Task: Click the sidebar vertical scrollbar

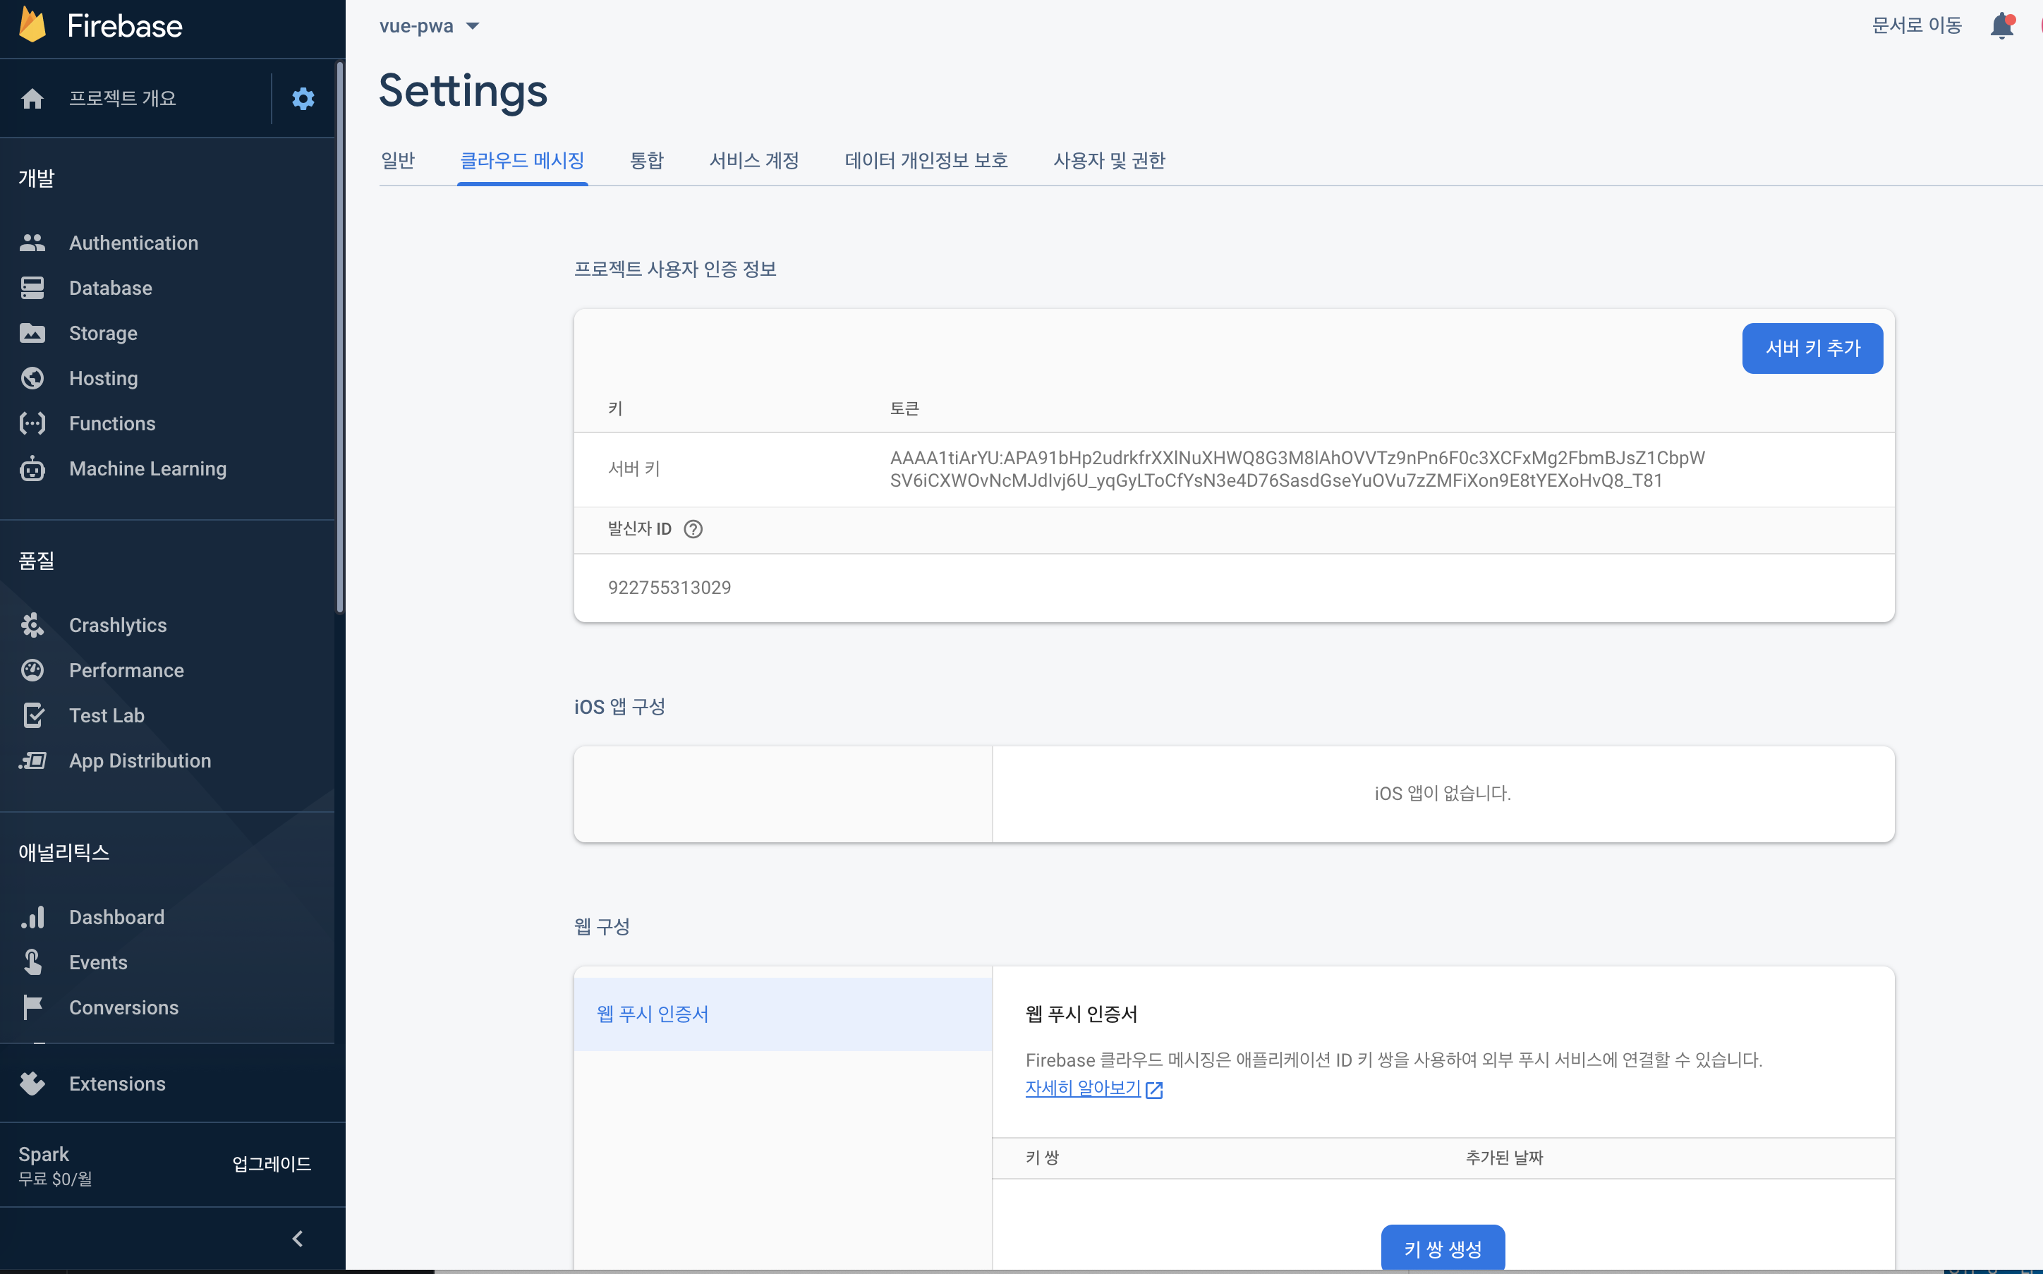Action: pyautogui.click(x=339, y=337)
